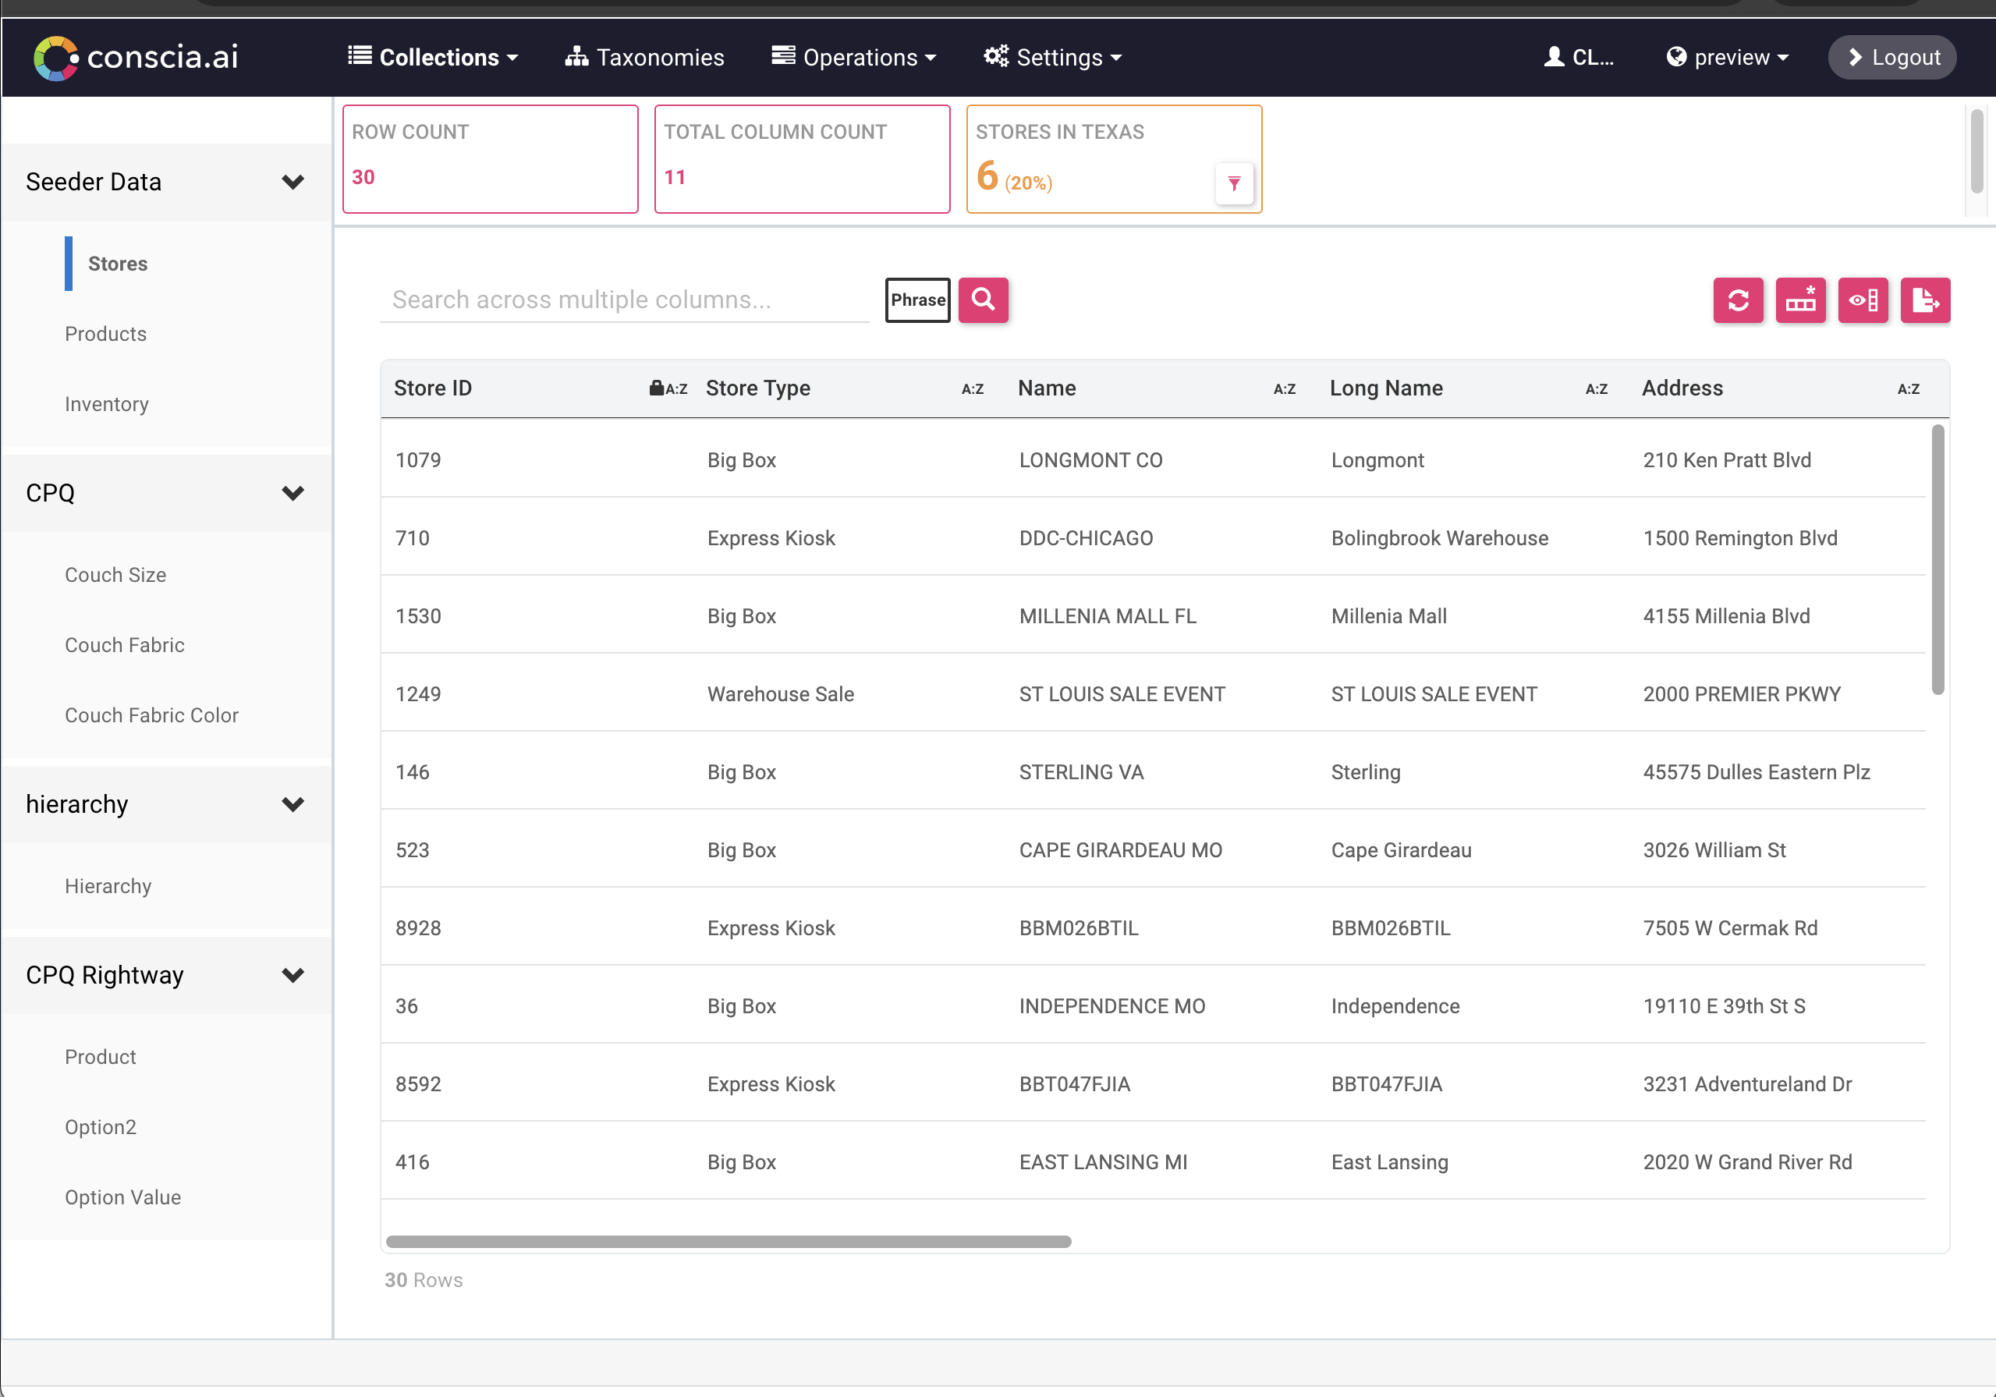Open the Collections dropdown menu

(x=433, y=58)
